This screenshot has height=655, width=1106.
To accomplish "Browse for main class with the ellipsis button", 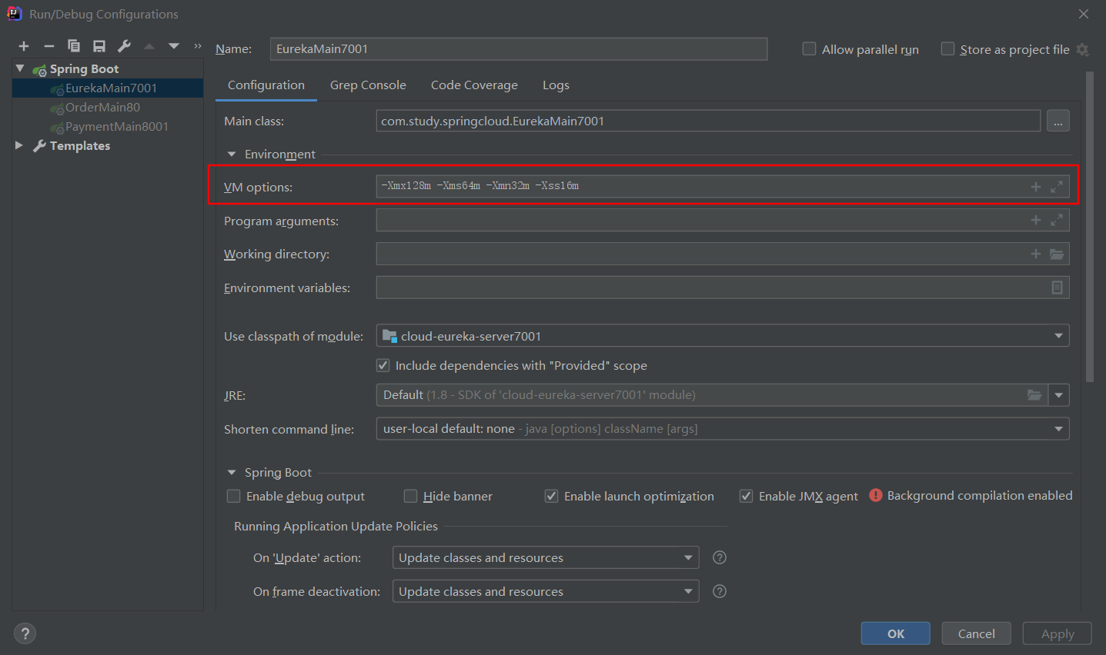I will click(x=1058, y=121).
